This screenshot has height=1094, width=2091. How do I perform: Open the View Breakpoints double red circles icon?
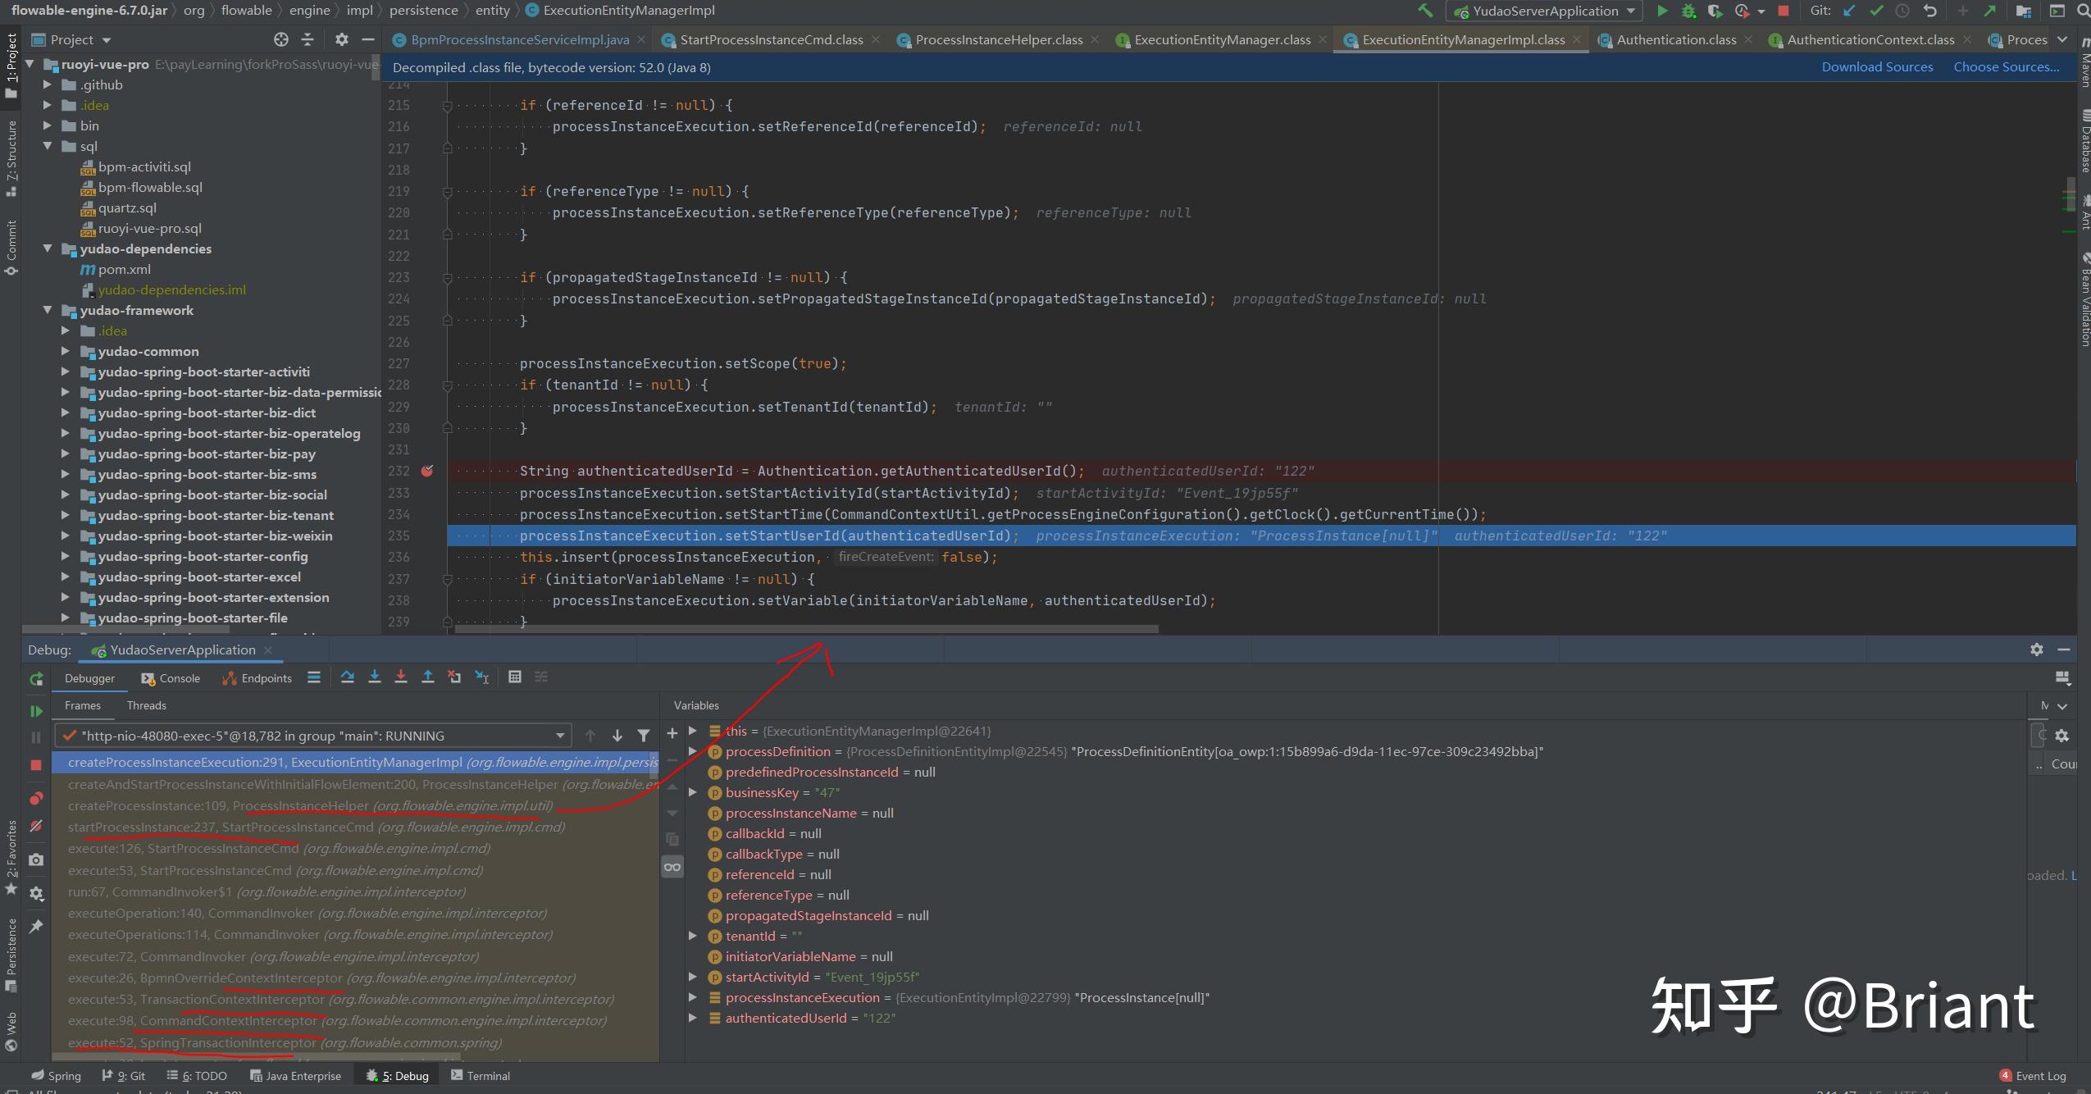pos(36,799)
